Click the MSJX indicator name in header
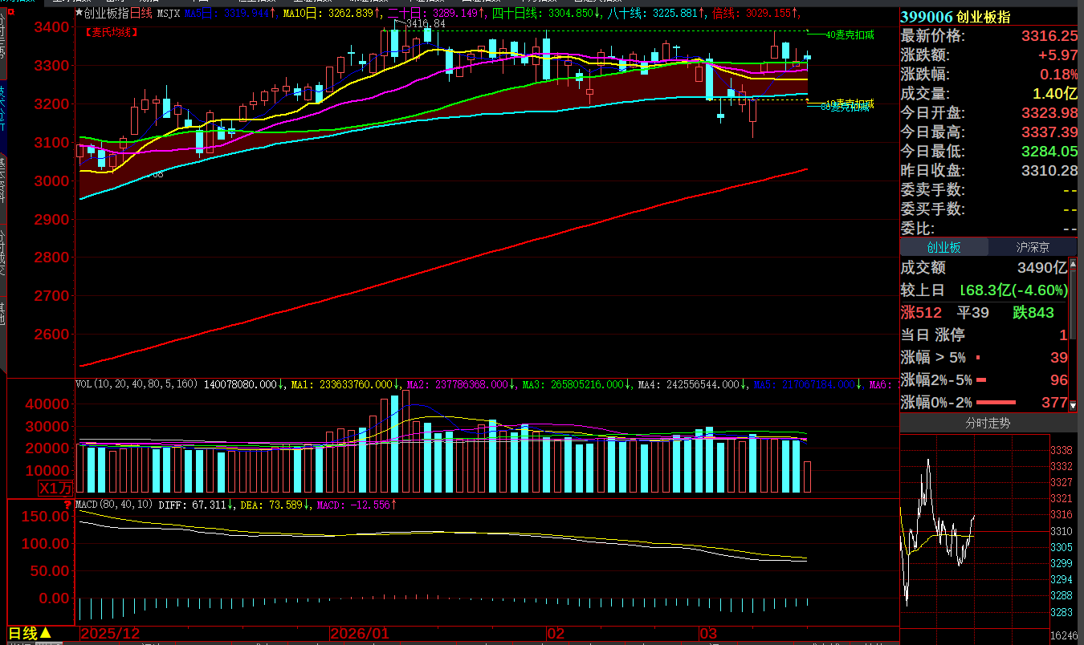 click(x=169, y=14)
